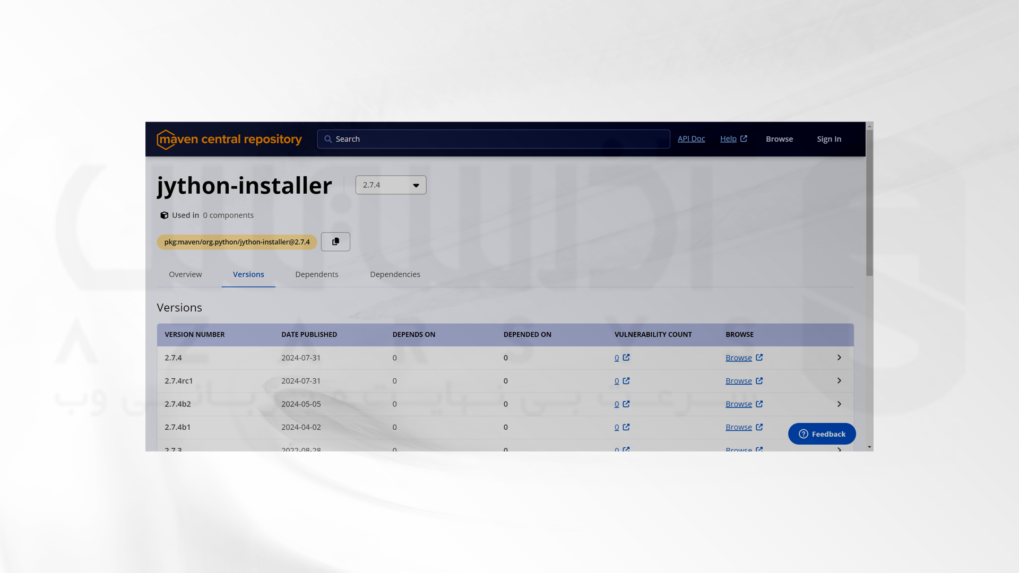
Task: Click the page vertical scrollbar thumb
Action: pyautogui.click(x=869, y=203)
